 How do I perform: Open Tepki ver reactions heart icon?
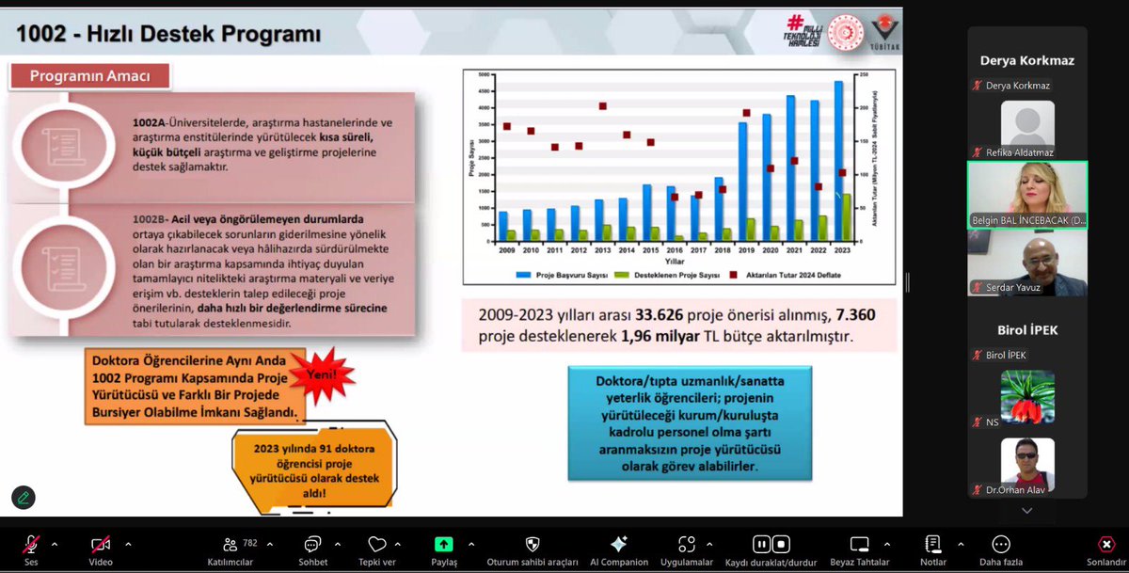pyautogui.click(x=377, y=545)
